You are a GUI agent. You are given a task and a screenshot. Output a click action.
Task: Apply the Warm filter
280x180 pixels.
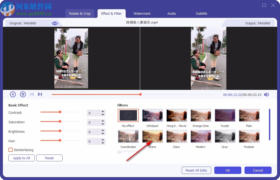click(x=152, y=136)
